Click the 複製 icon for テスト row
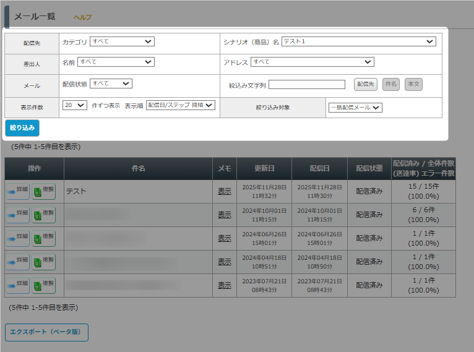This screenshot has width=474, height=352. [x=44, y=192]
